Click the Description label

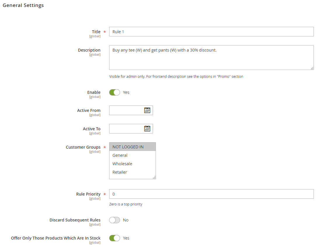pyautogui.click(x=89, y=50)
